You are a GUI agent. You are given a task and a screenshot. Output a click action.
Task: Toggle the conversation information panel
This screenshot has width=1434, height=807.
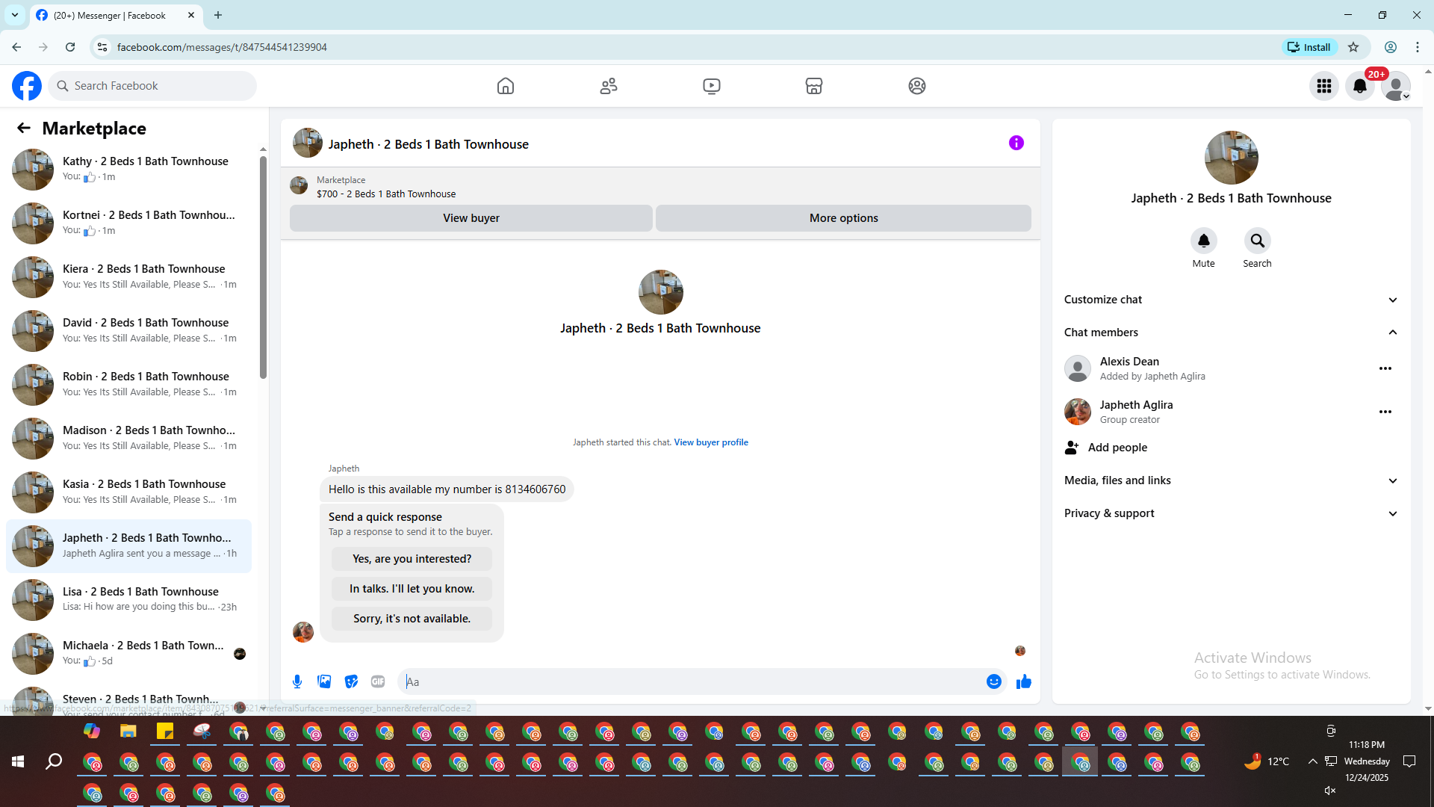click(x=1016, y=143)
